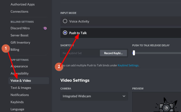Switch to Appearance settings
181x112 pixels.
pyautogui.click(x=19, y=66)
